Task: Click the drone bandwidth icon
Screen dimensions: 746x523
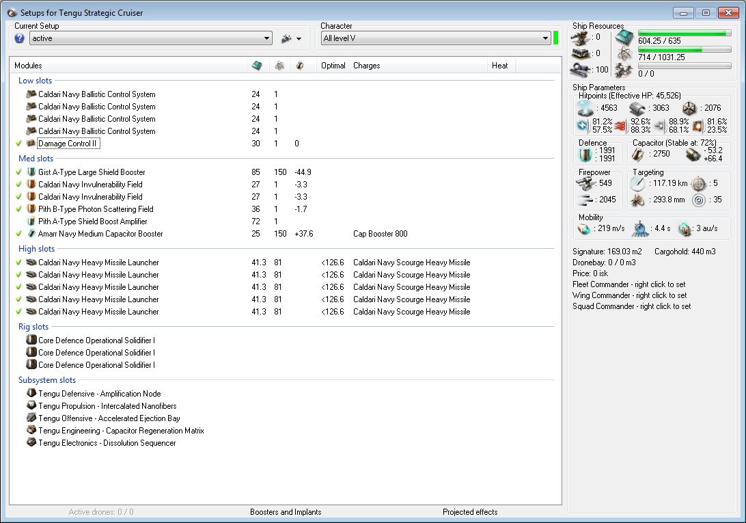Action: pos(623,72)
